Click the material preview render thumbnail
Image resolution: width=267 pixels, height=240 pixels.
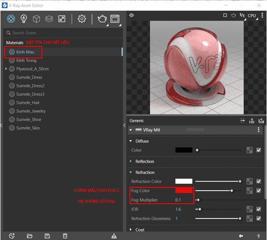[x=197, y=67]
